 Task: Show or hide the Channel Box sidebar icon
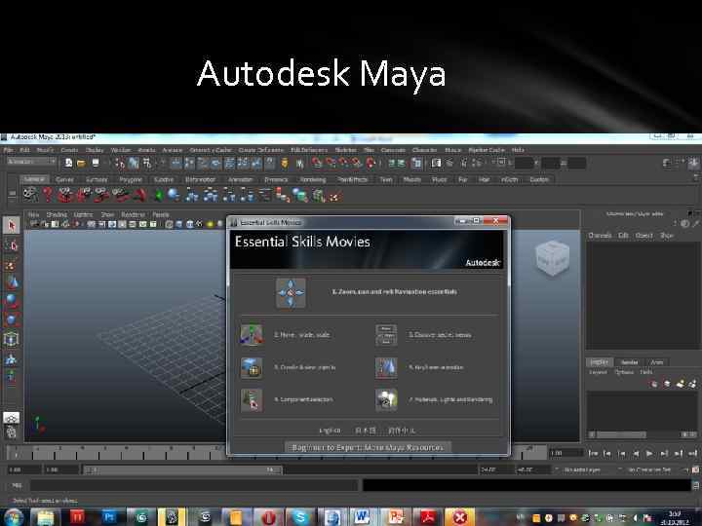pos(695,164)
